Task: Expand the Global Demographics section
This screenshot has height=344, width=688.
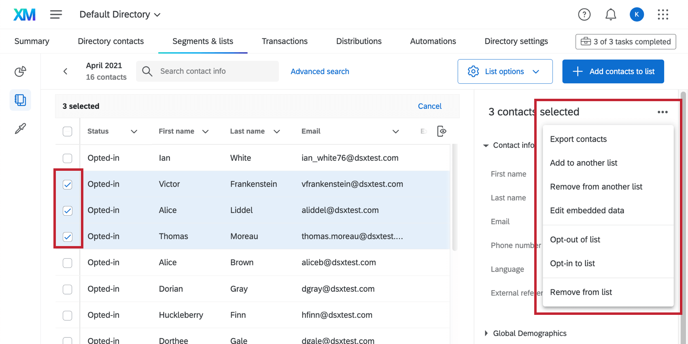Action: [486, 333]
